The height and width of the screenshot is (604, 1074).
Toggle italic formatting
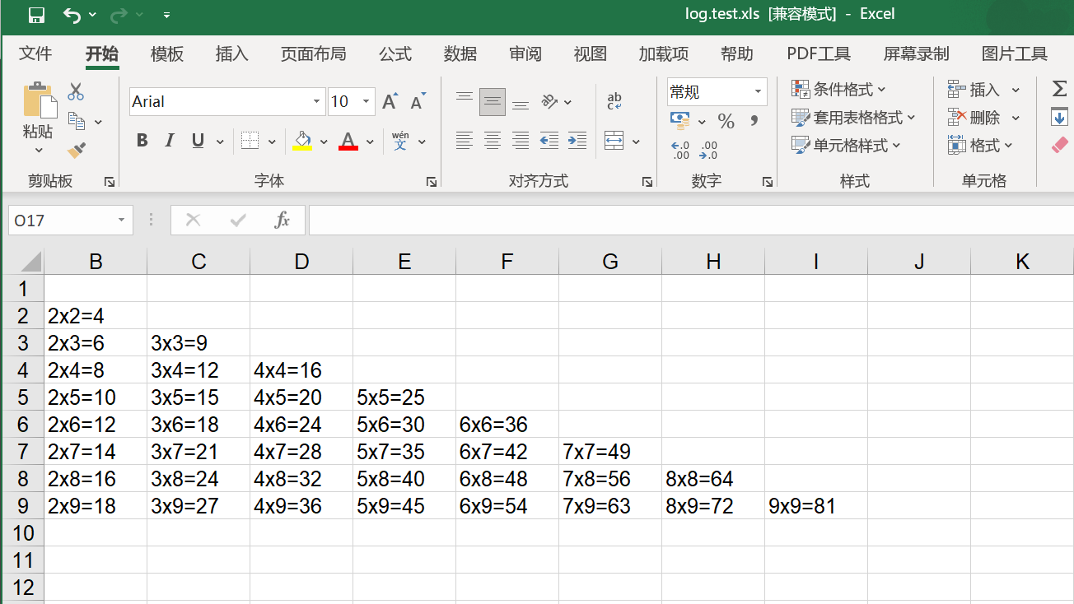(x=168, y=140)
